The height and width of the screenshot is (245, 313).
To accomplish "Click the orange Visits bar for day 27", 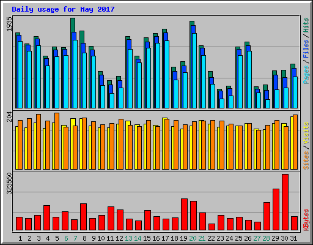I will pos(259,149).
